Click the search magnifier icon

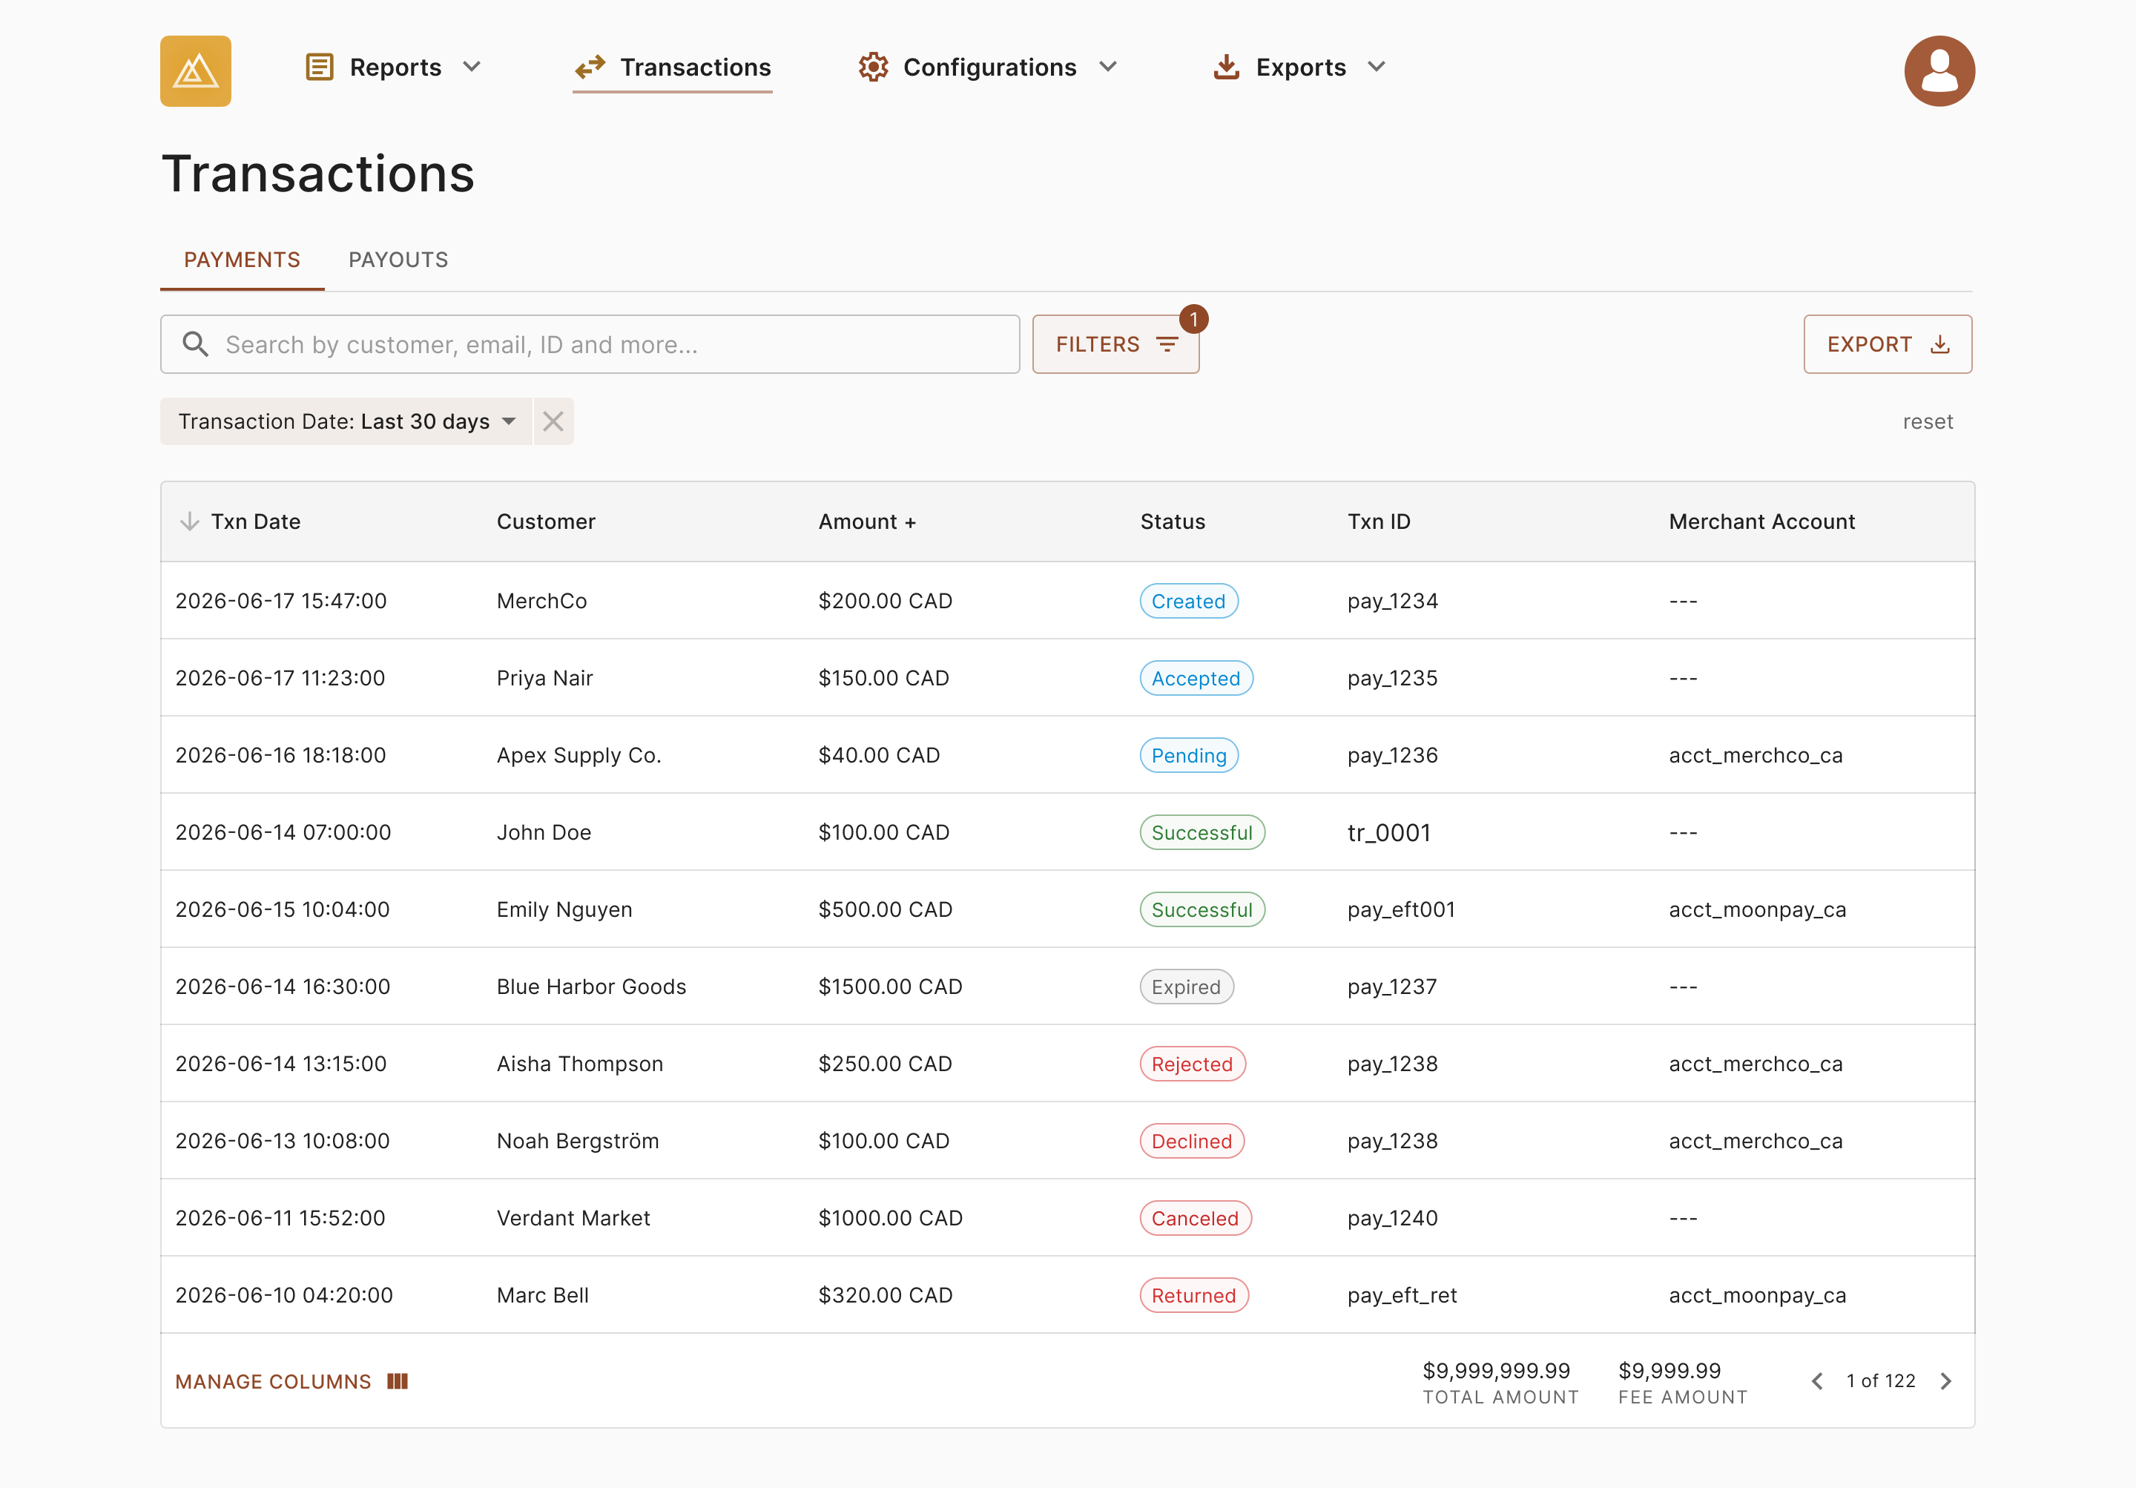[195, 344]
